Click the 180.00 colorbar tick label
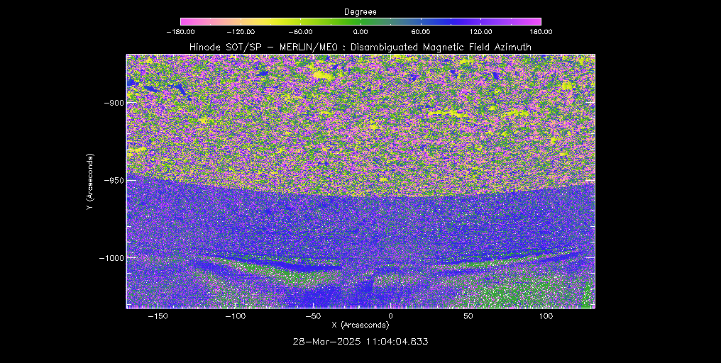The image size is (721, 363). (540, 32)
